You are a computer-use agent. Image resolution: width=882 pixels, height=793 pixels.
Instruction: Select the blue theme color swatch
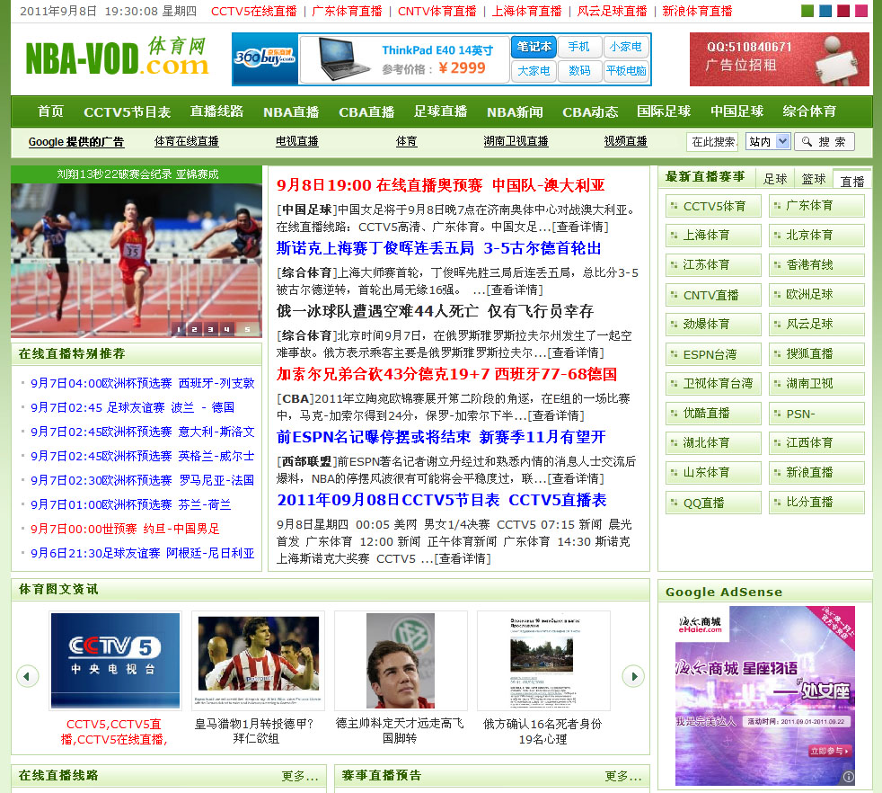[x=825, y=11]
